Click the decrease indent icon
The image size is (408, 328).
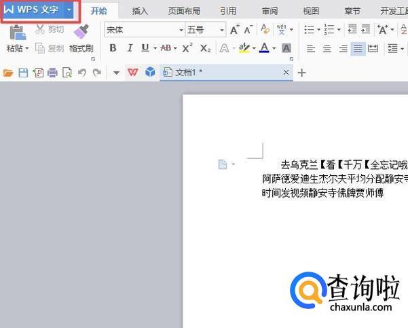point(352,29)
